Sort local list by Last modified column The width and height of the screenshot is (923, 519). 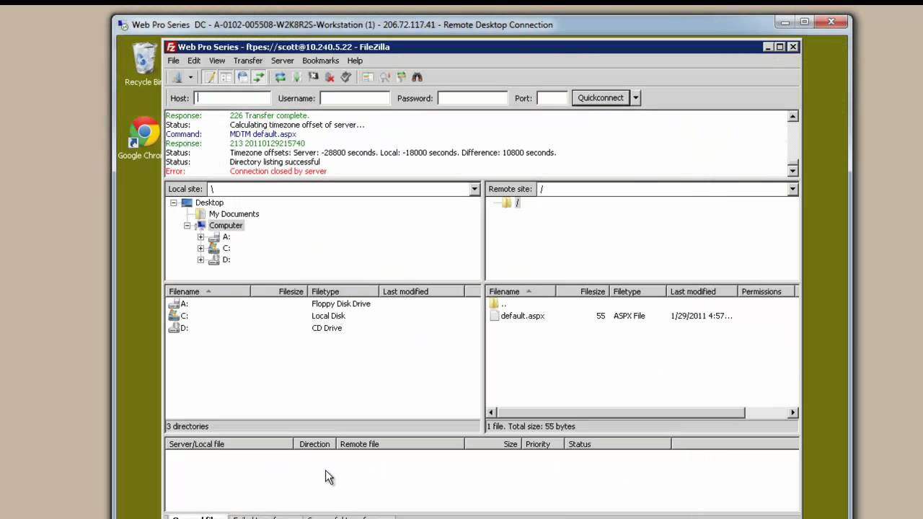tap(422, 291)
